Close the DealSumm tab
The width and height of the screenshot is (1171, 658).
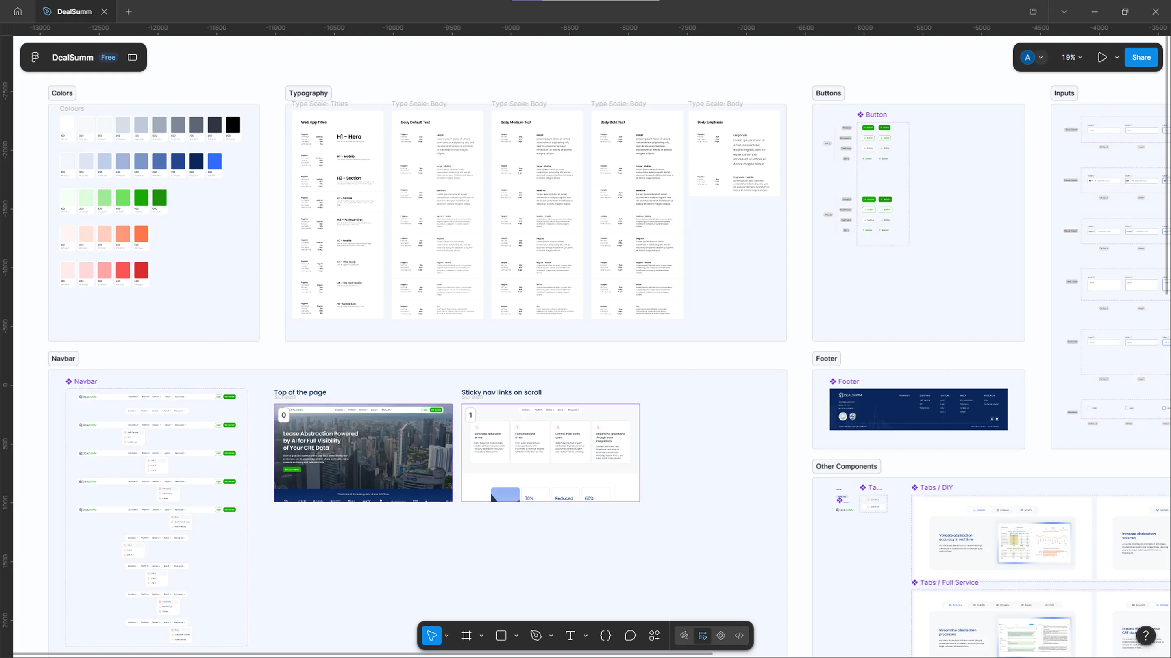pos(104,11)
